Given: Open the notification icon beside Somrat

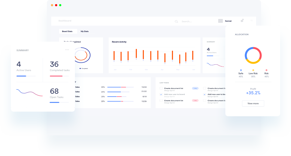Looking at the screenshot, I should [242, 21].
